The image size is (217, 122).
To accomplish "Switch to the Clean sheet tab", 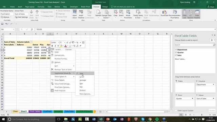I will 15,111.
